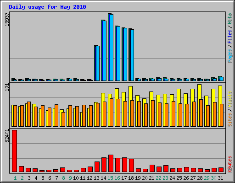Viewport: 235px width, 183px height.
Task: Click the red KBytes bar for day 15
Action: coord(111,163)
